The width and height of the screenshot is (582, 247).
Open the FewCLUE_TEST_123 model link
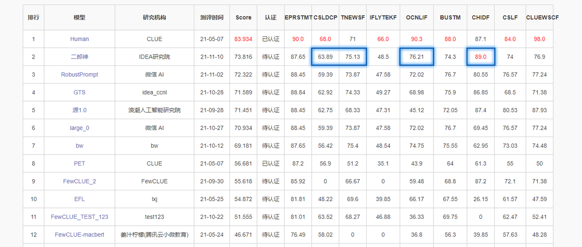[x=80, y=217]
